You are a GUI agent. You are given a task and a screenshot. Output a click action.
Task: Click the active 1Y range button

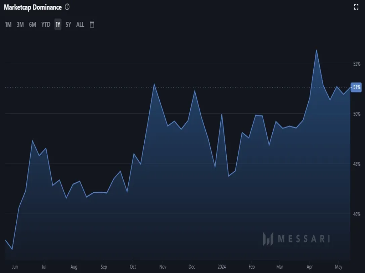[58, 25]
